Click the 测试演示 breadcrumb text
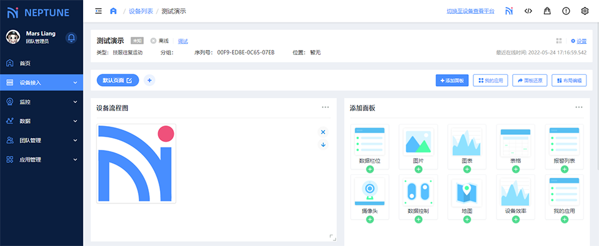599x246 pixels. click(x=174, y=11)
